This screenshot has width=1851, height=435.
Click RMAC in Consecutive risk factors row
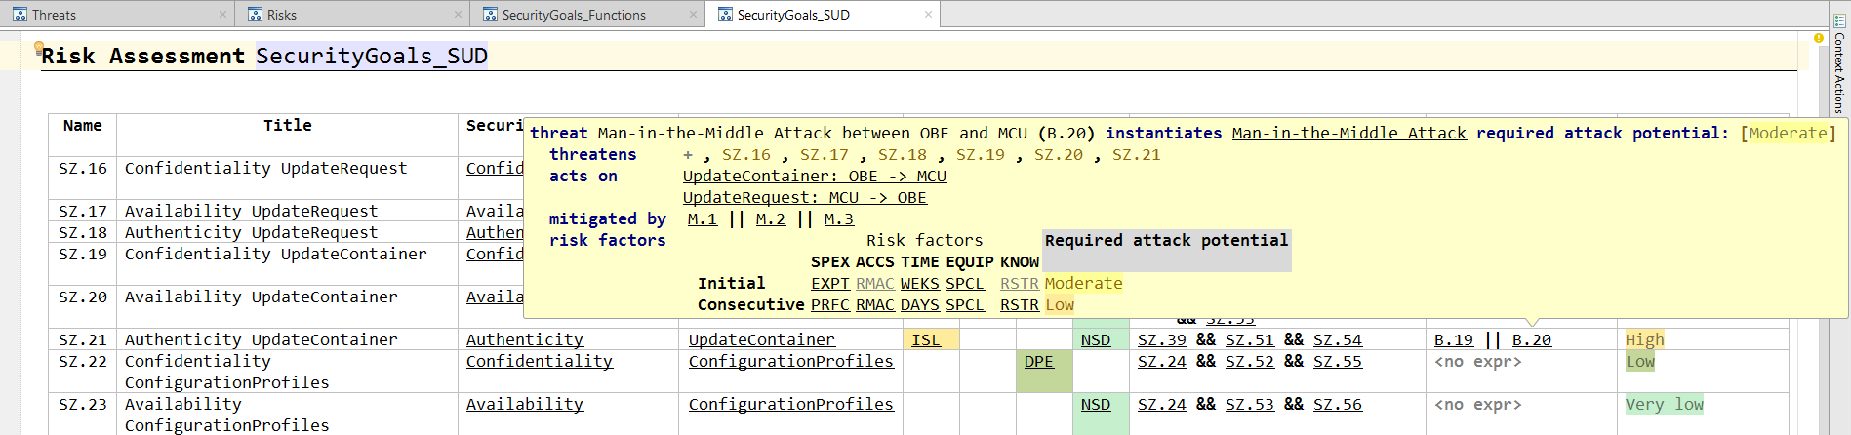[875, 304]
